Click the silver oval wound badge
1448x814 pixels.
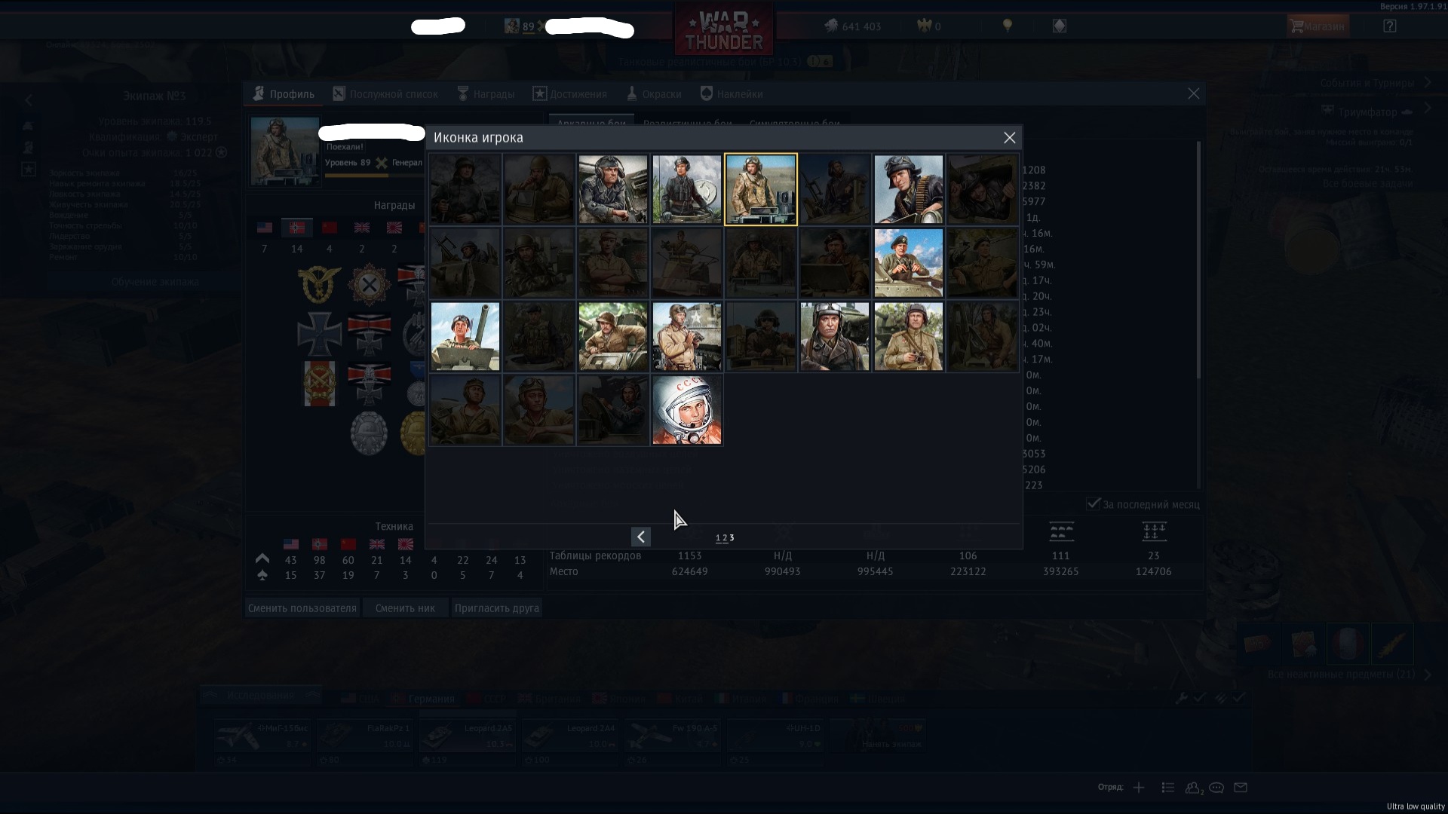[x=369, y=433]
